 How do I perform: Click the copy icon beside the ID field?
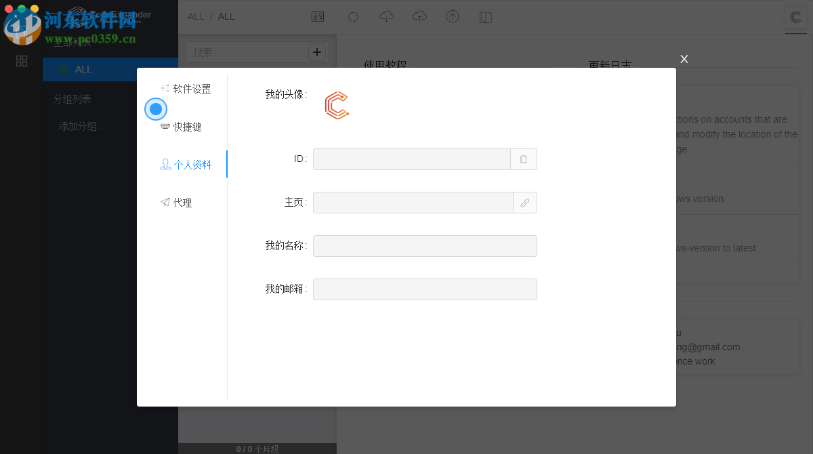pos(524,159)
